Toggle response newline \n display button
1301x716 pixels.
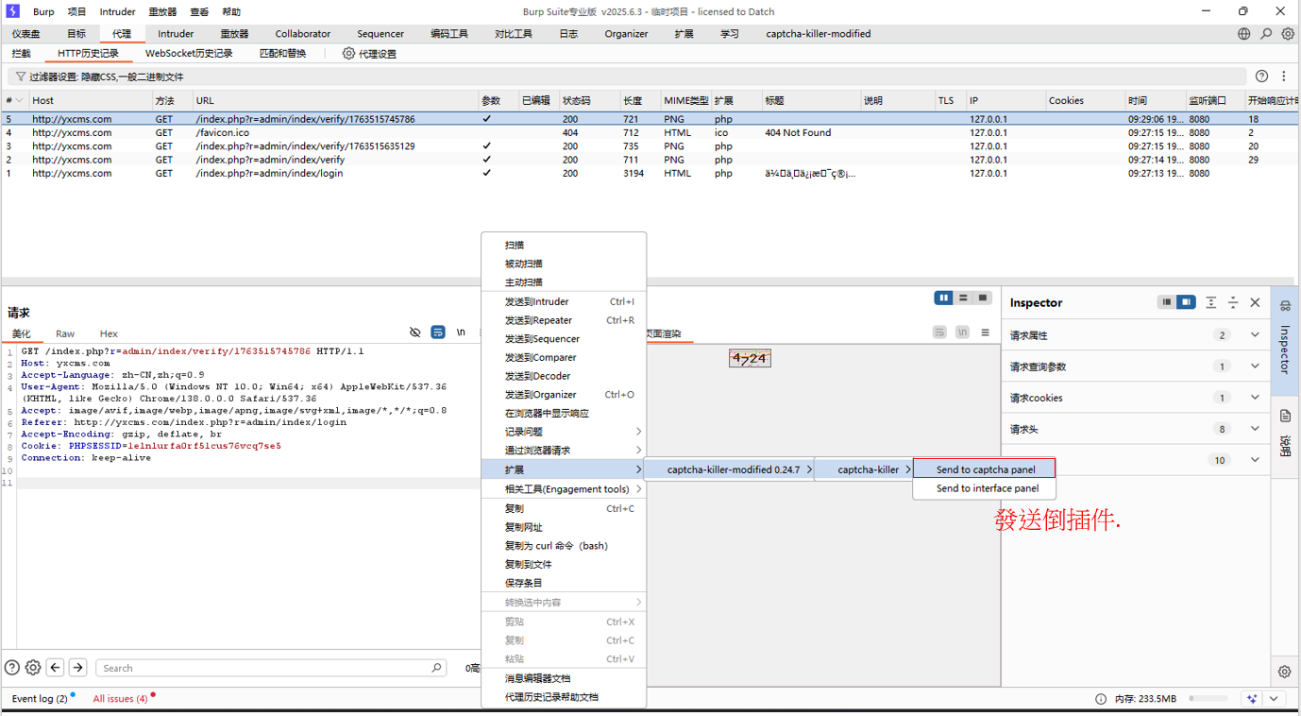click(962, 332)
